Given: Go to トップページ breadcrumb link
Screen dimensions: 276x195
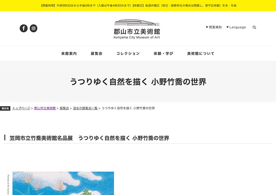Looking at the screenshot, I should pyautogui.click(x=21, y=108).
